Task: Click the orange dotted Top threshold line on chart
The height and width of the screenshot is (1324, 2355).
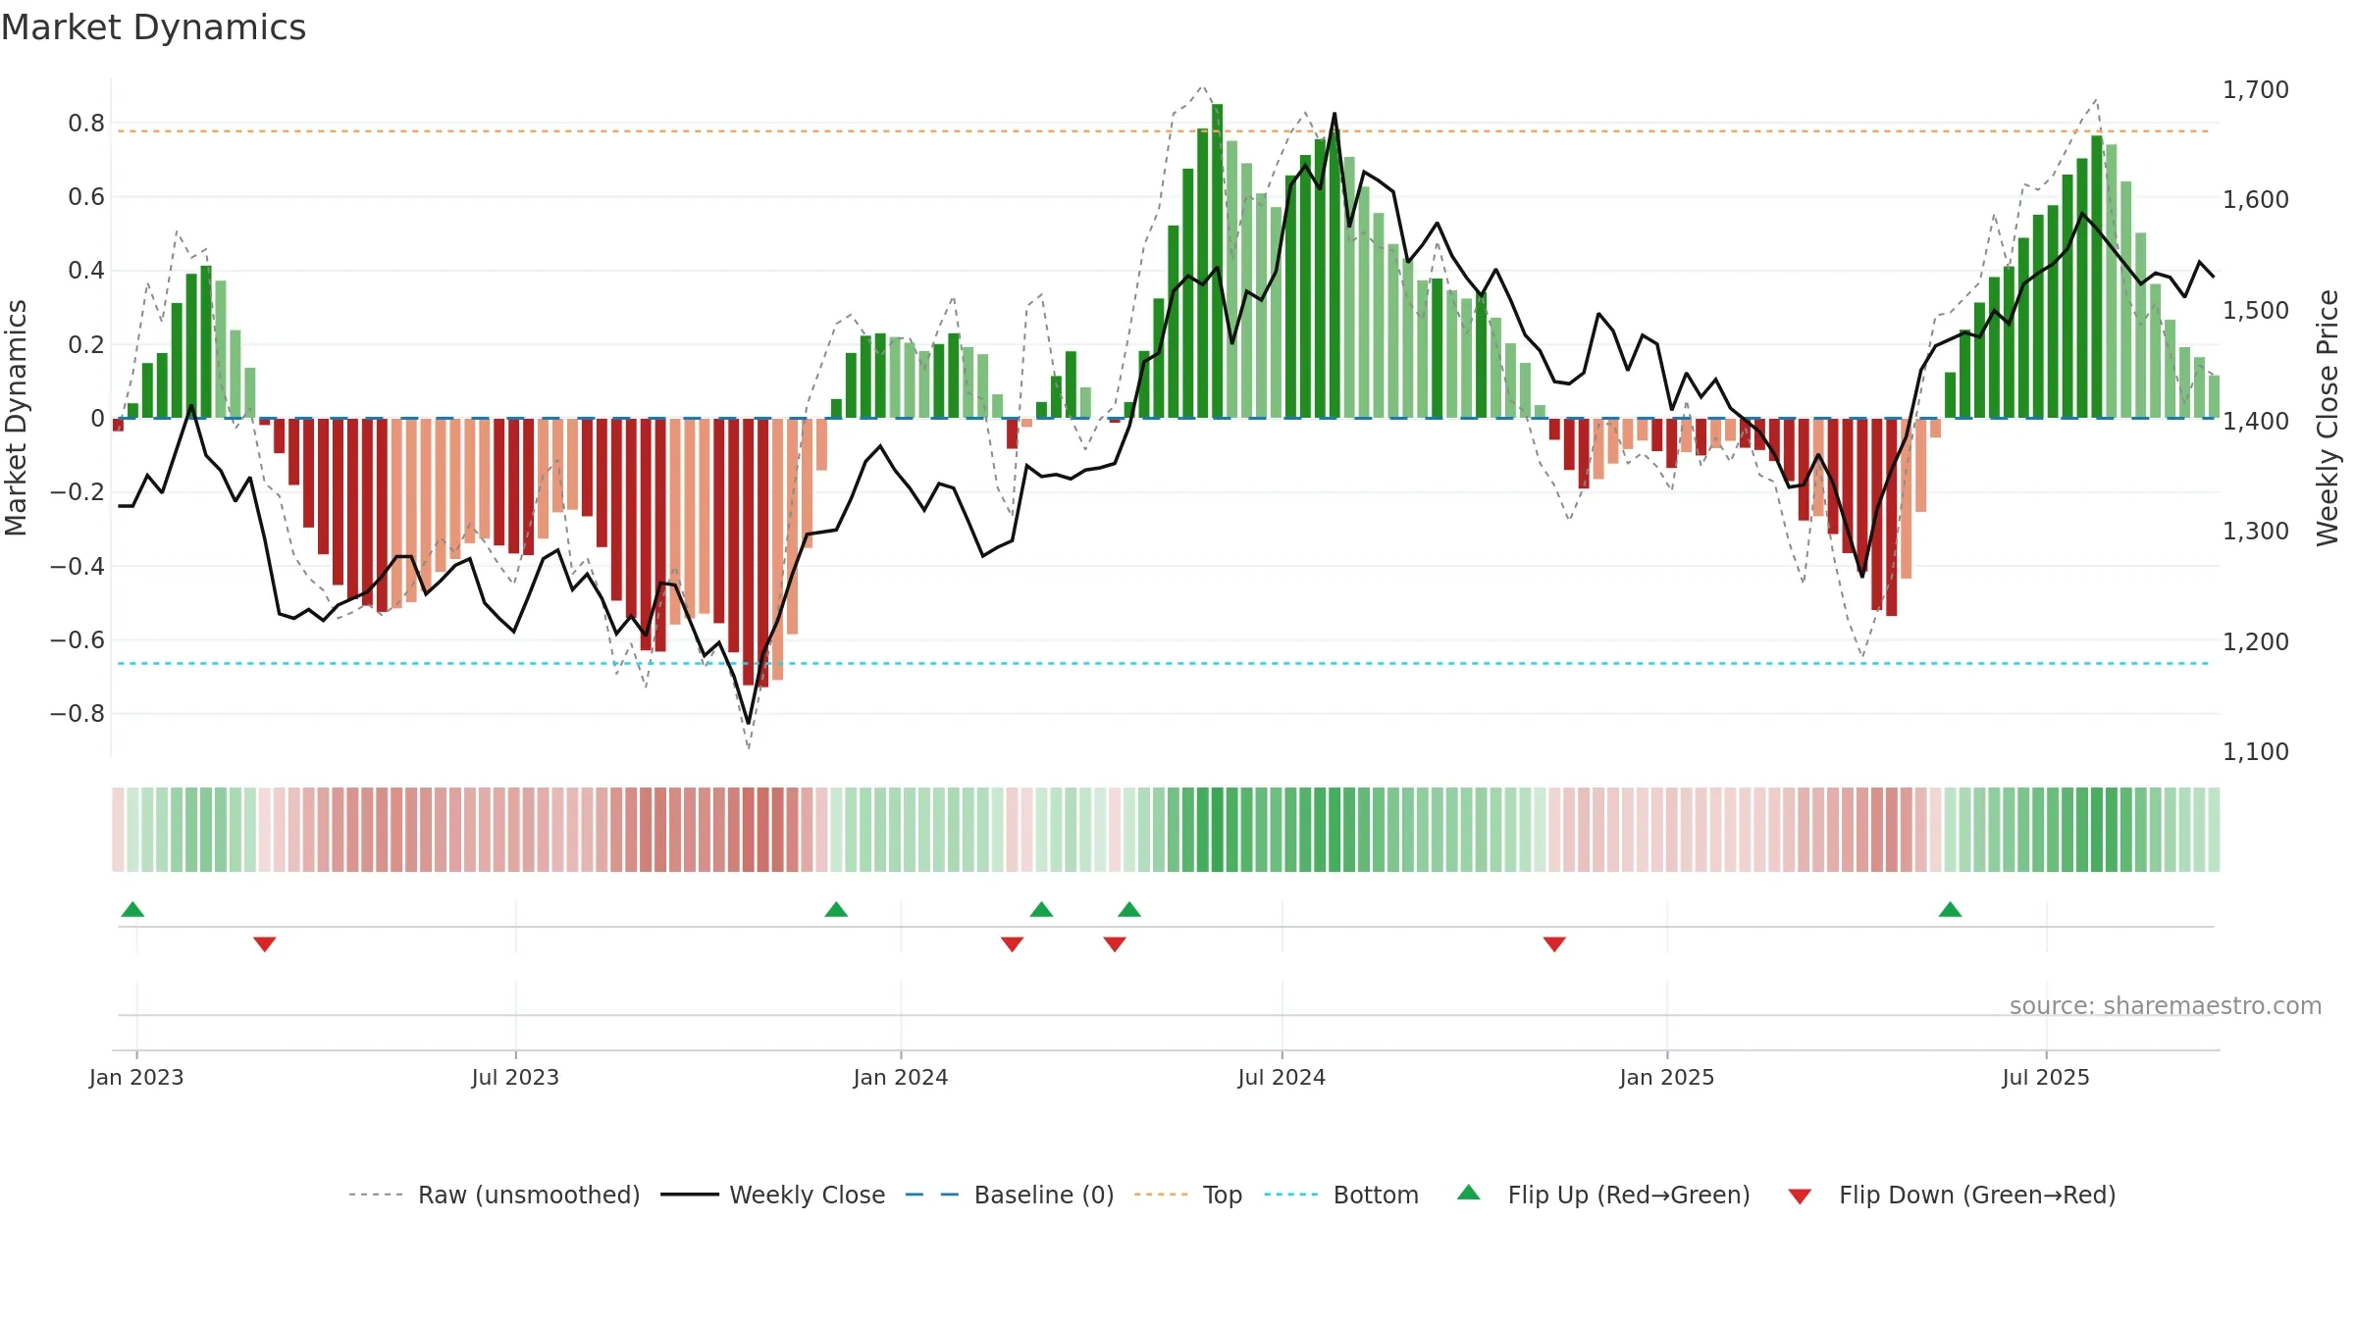Action: (x=1163, y=130)
